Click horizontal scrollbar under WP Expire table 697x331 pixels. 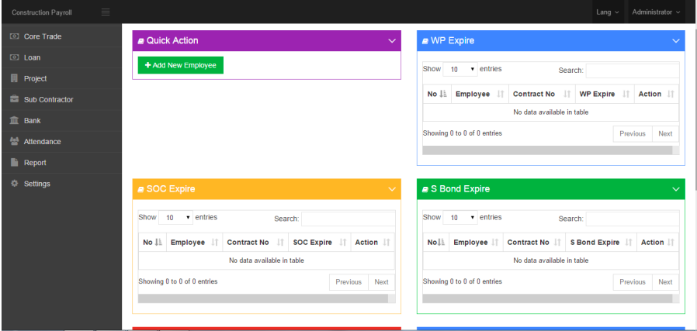547,150
